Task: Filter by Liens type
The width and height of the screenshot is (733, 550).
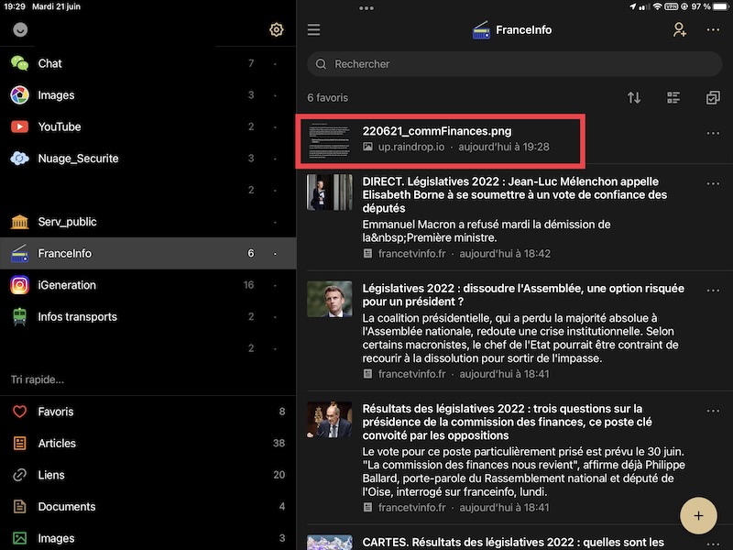Action: point(148,475)
